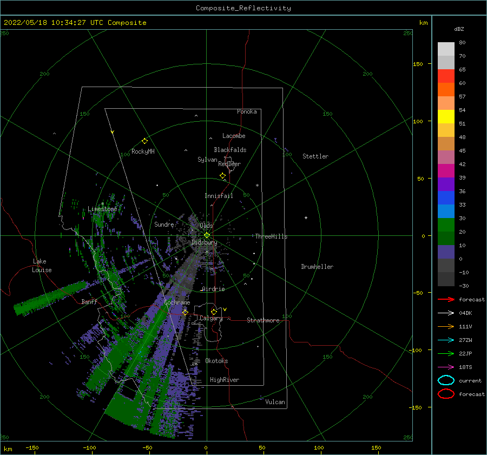Image resolution: width=487 pixels, height=455 pixels.
Task: Click the RedDeer city label
Action: tap(229, 164)
